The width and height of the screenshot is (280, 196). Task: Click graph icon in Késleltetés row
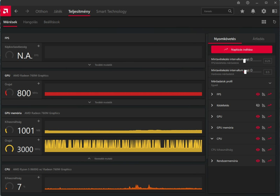[x=264, y=105]
